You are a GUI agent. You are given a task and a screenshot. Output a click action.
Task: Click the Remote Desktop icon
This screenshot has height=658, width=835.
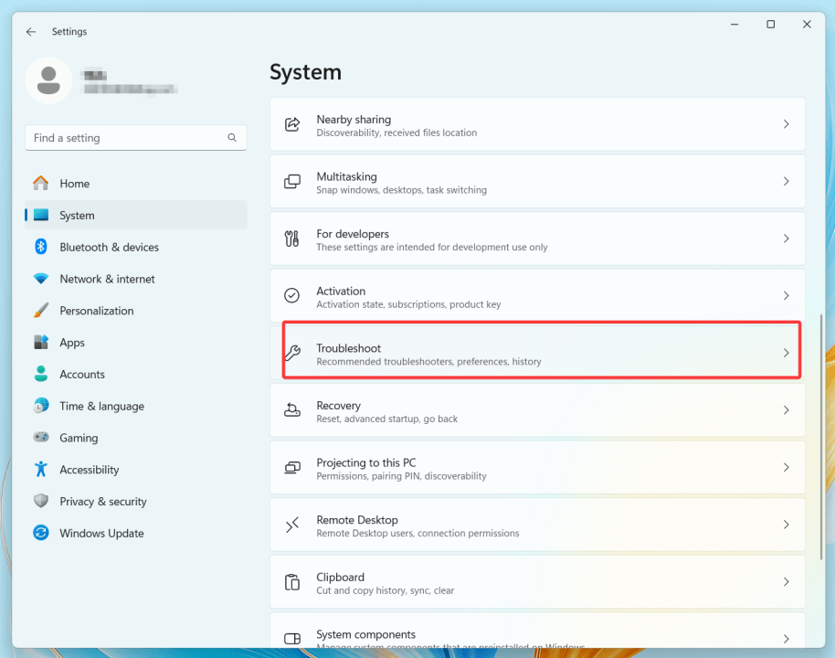coord(292,525)
